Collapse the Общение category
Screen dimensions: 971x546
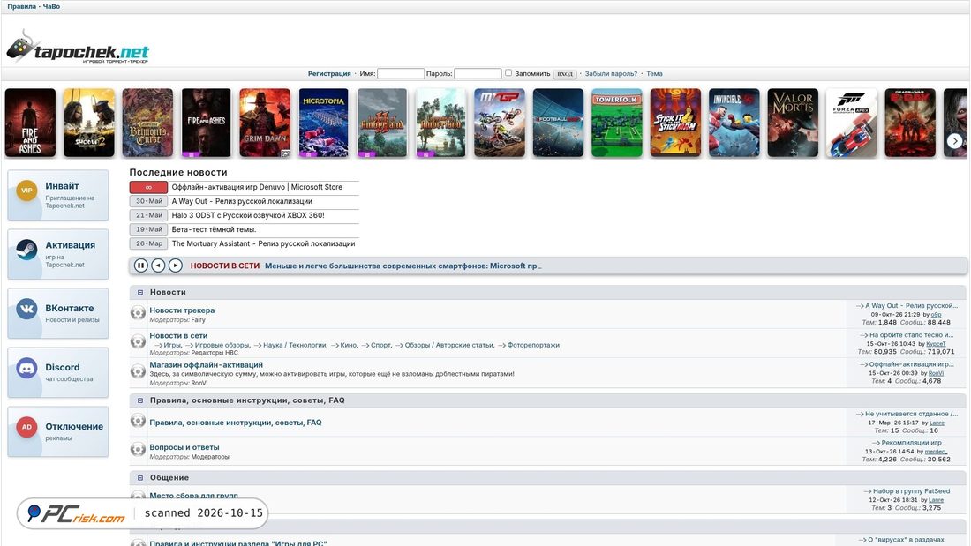click(x=140, y=478)
